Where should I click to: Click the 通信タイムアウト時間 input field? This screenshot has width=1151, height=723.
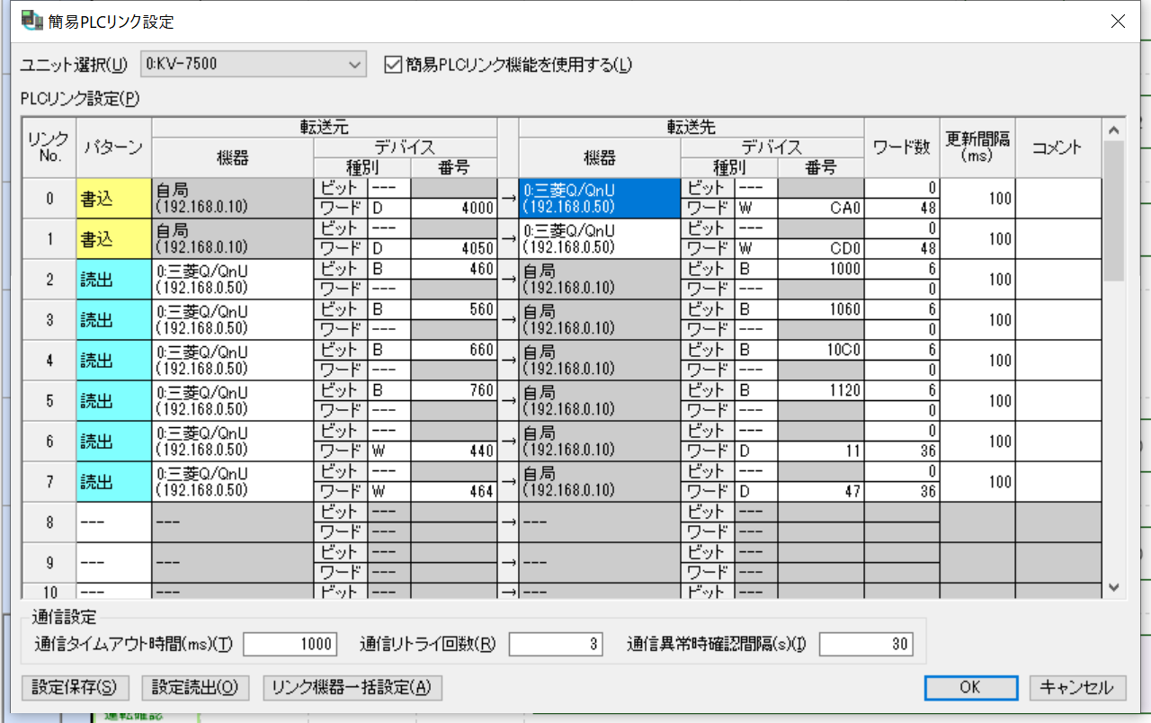pos(290,644)
